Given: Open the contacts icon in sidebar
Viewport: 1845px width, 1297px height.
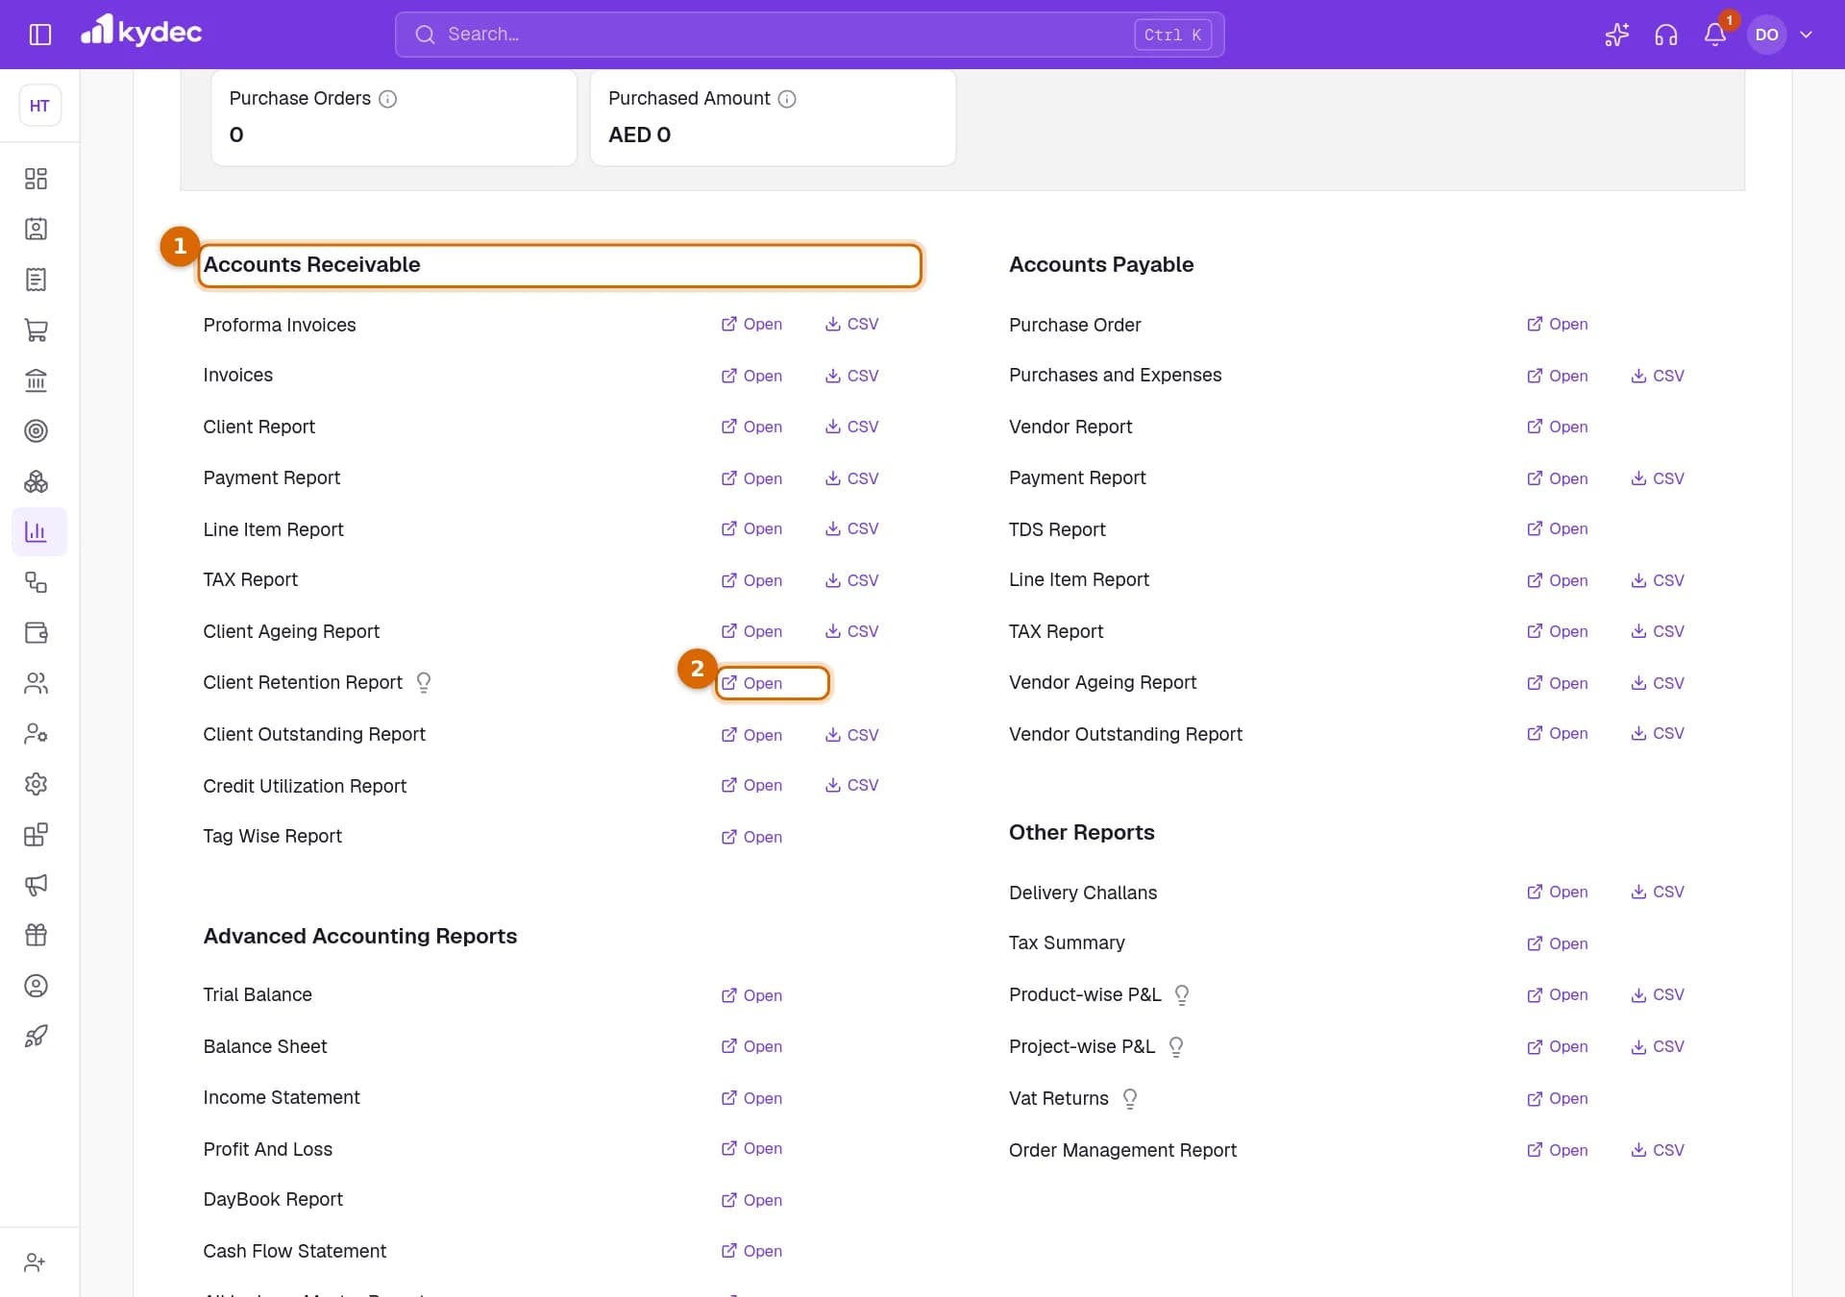Looking at the screenshot, I should click(36, 229).
